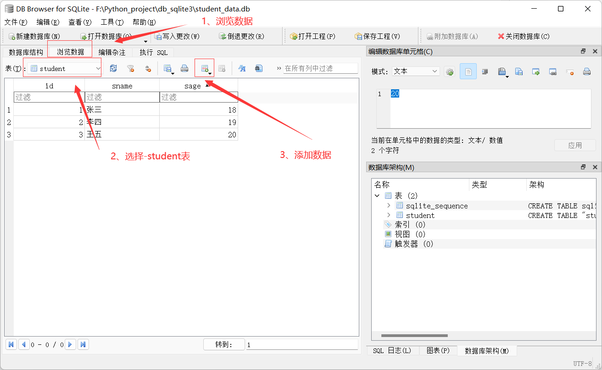Image resolution: width=602 pixels, height=370 pixels.
Task: Select the cell containing 王五
Action: pyautogui.click(x=122, y=135)
